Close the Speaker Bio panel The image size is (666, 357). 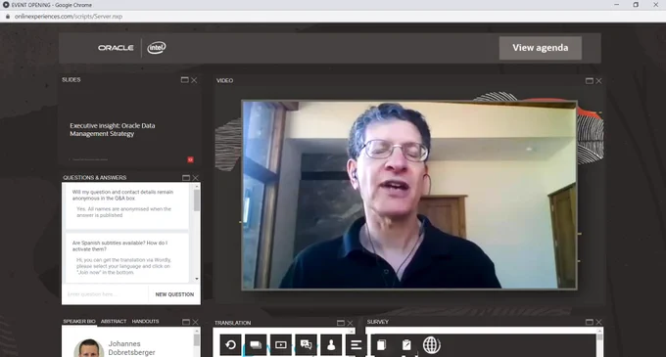point(195,322)
